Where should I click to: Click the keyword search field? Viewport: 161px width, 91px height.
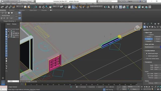[108, 1]
